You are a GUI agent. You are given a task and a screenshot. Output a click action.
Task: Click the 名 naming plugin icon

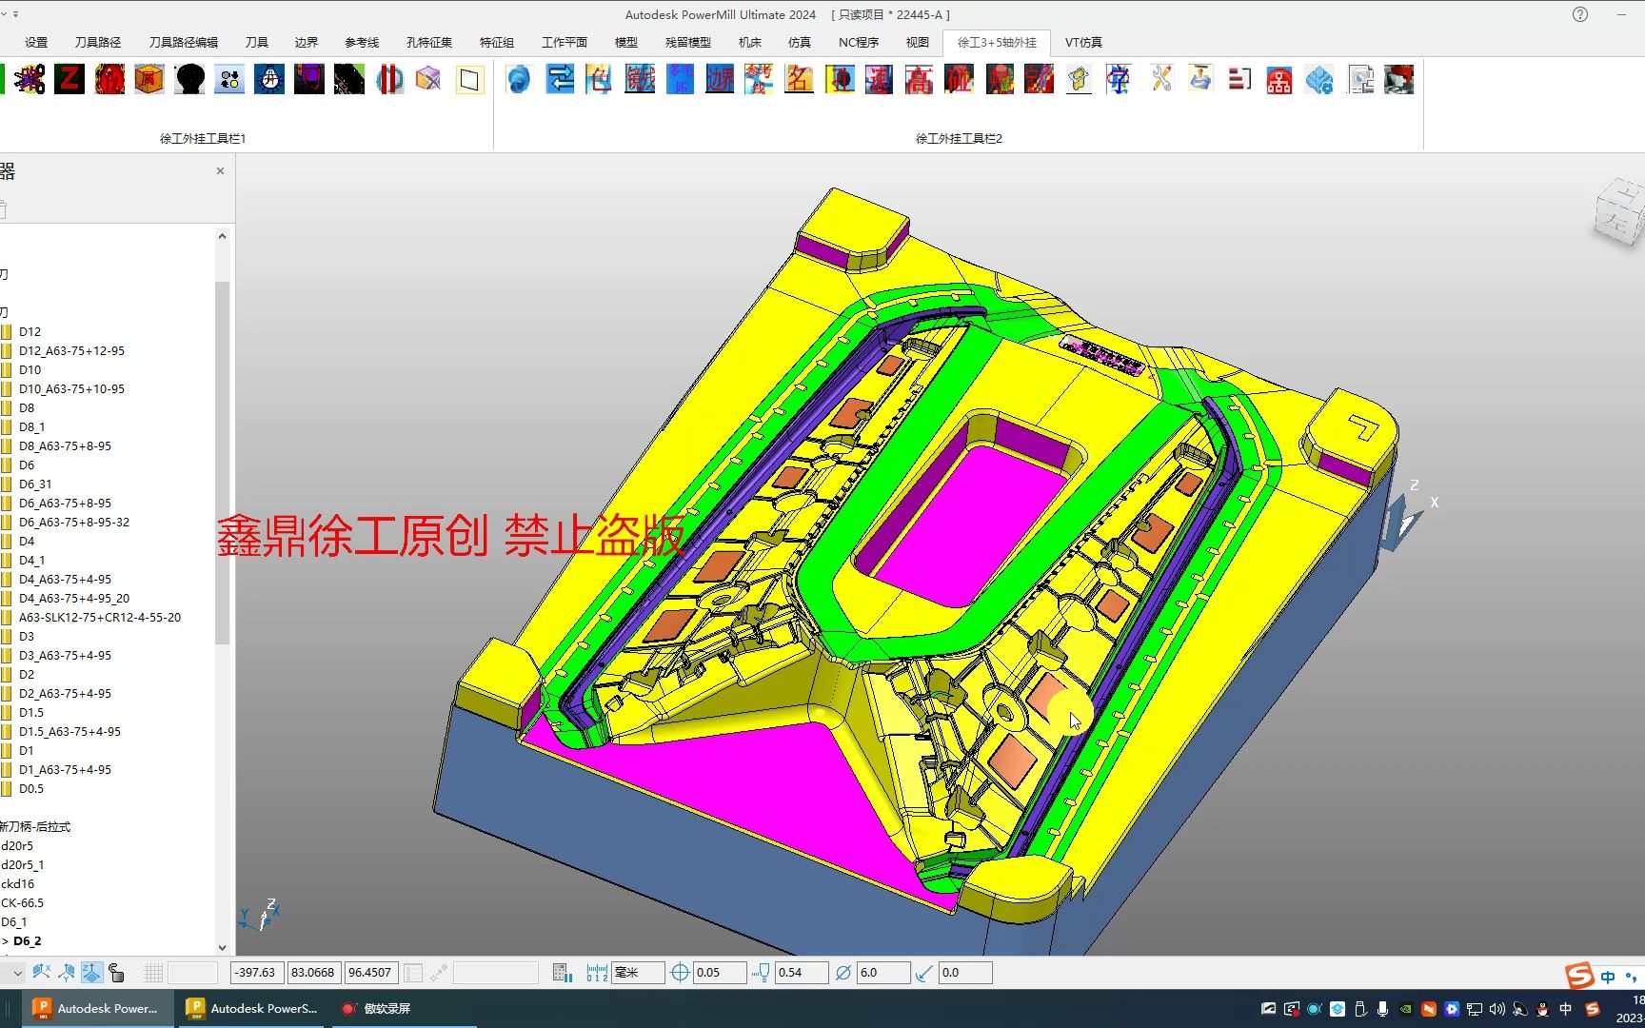799,79
